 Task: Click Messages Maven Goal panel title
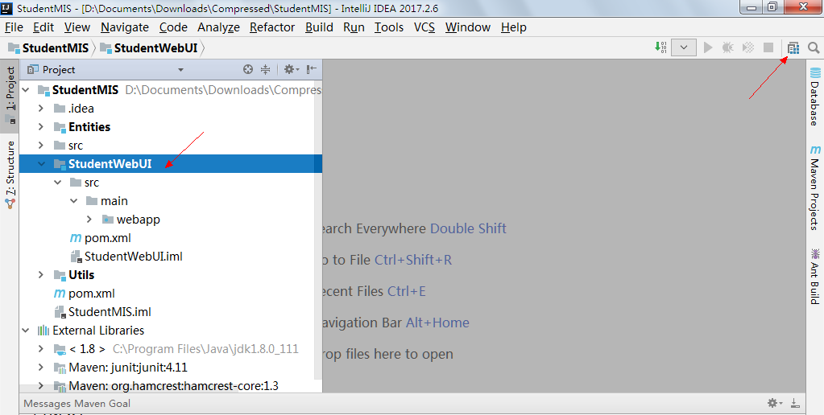(77, 404)
